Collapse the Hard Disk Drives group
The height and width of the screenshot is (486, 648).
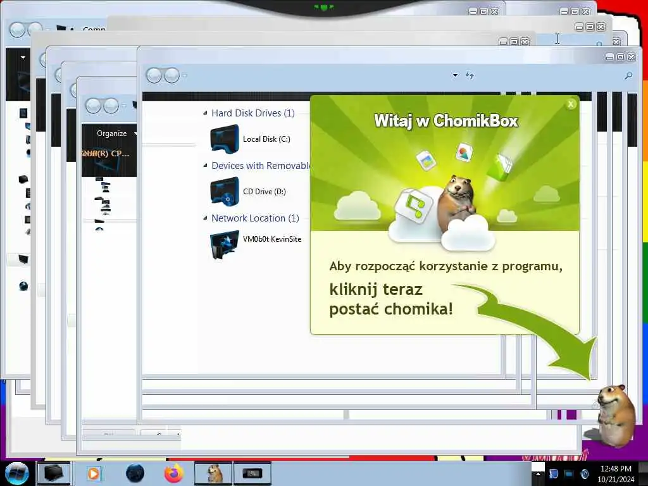coord(206,113)
